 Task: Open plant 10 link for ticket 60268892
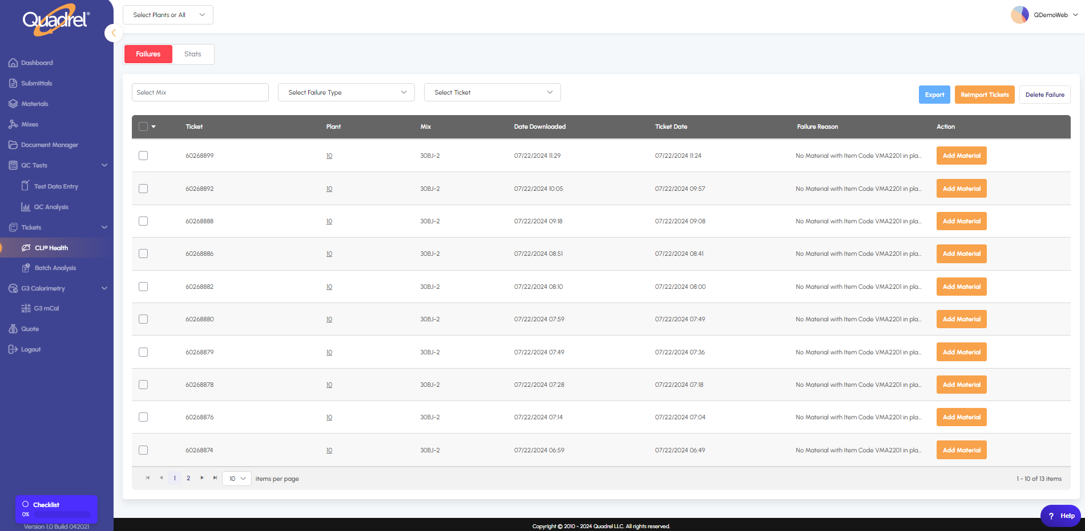pyautogui.click(x=329, y=189)
